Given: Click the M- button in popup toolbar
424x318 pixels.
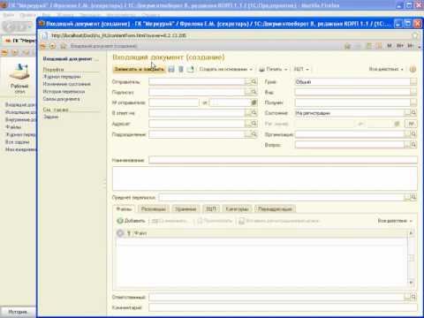Looking at the screenshot, I should (x=411, y=46).
